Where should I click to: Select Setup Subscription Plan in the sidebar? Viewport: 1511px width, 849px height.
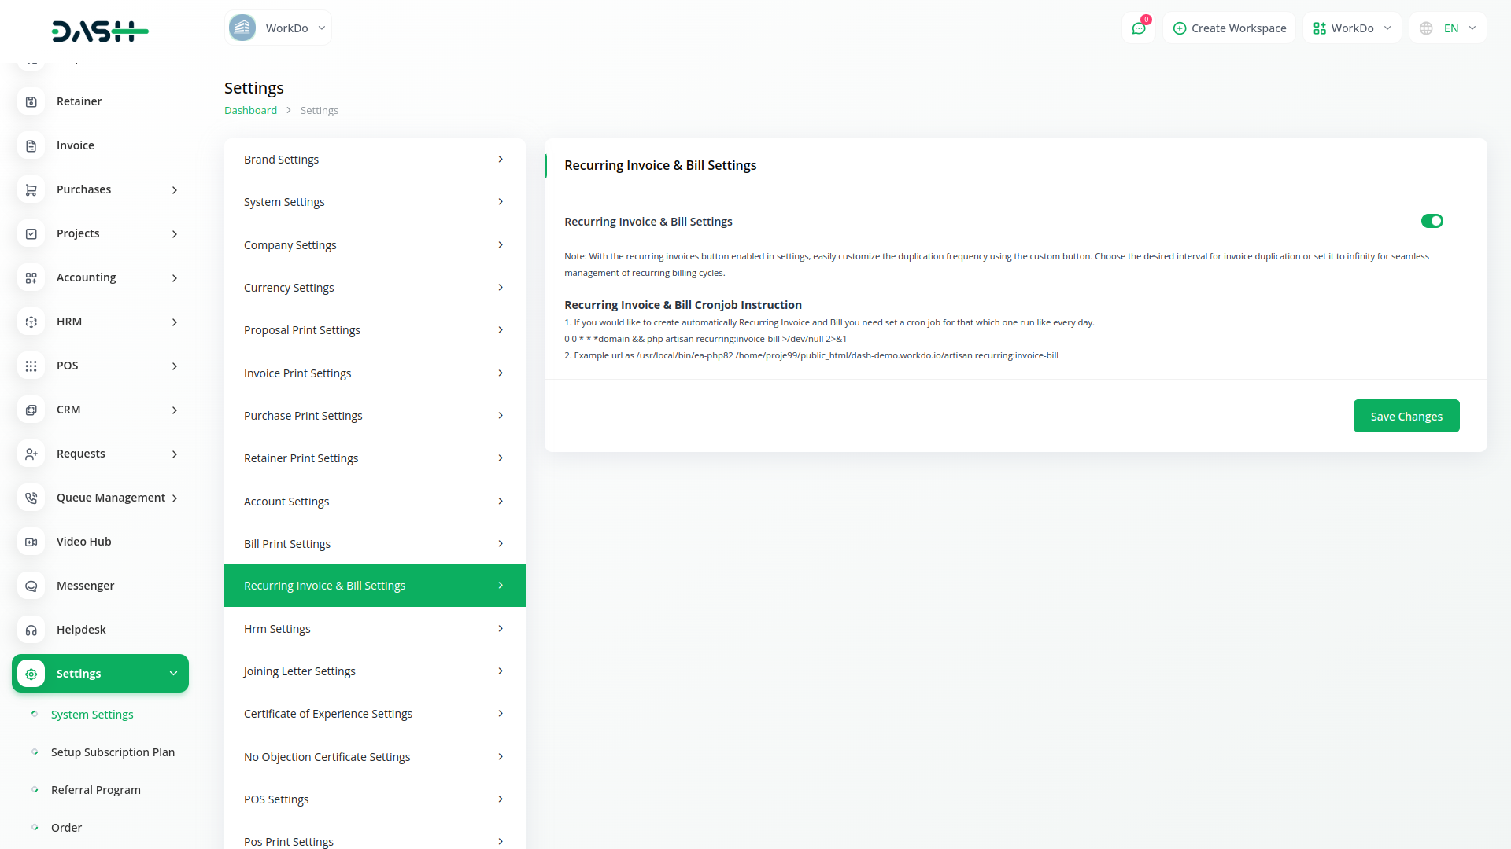click(x=113, y=752)
